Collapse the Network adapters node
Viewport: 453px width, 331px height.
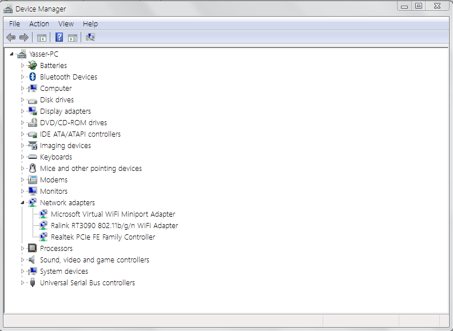click(22, 203)
